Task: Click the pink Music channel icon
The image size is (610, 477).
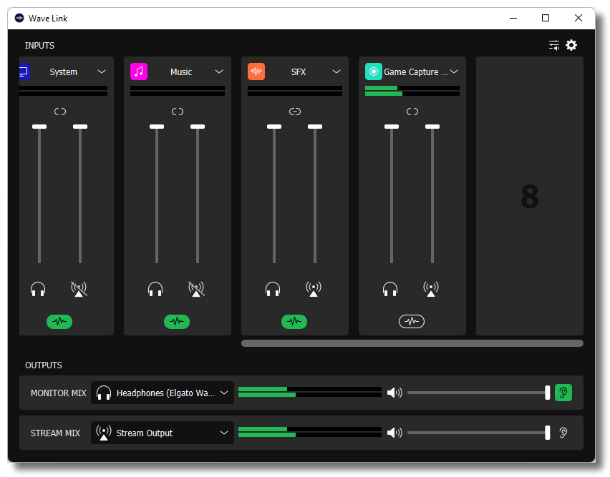Action: 139,72
